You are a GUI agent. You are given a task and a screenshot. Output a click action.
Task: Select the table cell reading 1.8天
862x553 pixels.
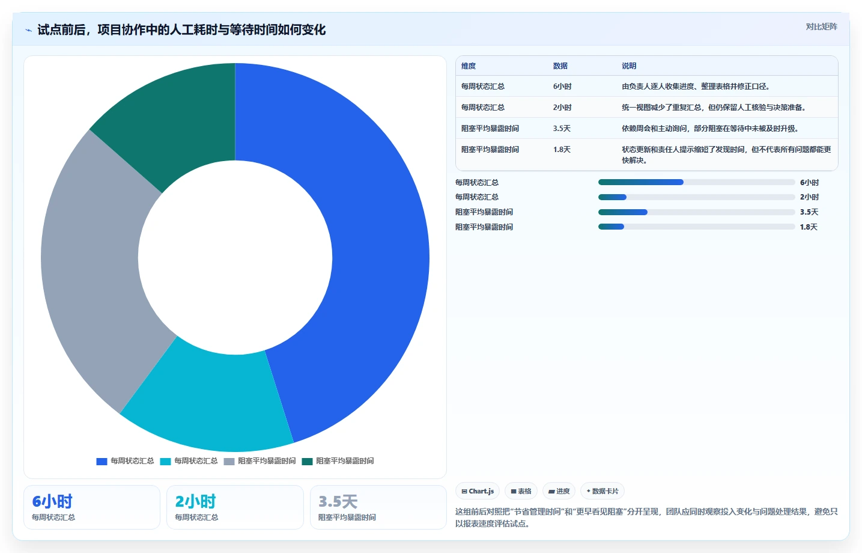pyautogui.click(x=562, y=150)
